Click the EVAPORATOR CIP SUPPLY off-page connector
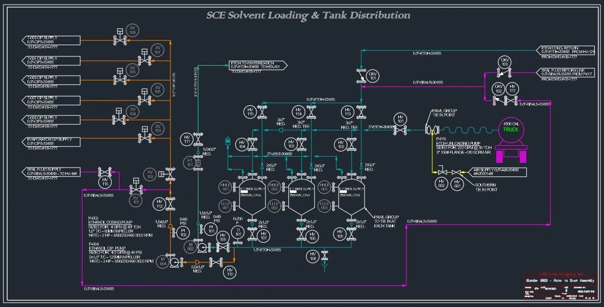Screen dimensions: 604x307 [51, 142]
